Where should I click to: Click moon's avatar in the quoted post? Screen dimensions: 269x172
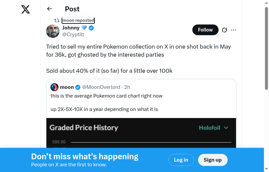(x=54, y=87)
